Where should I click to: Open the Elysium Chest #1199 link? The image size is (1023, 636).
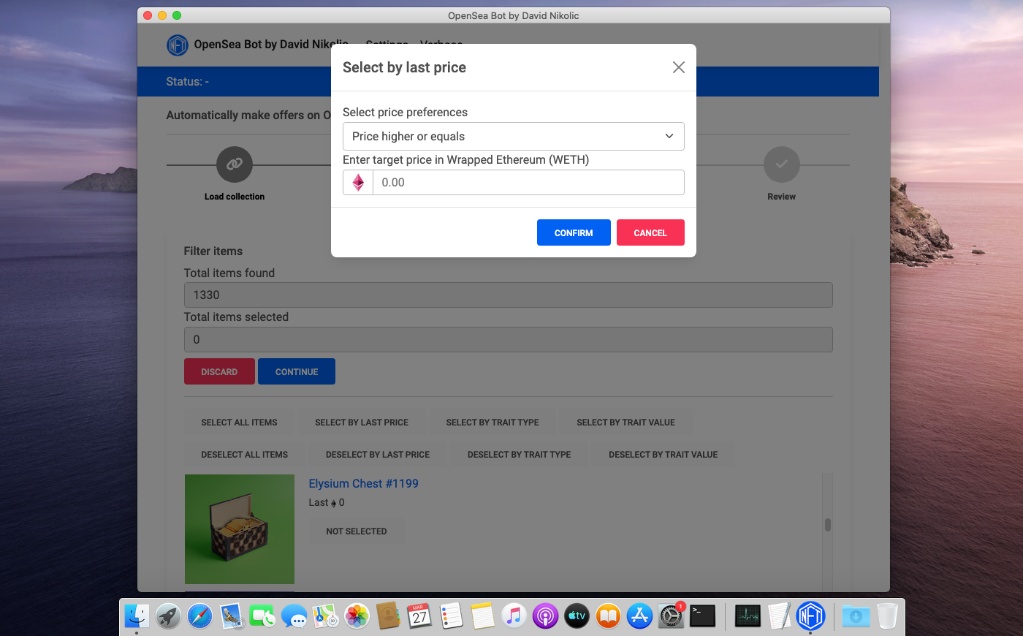(363, 484)
